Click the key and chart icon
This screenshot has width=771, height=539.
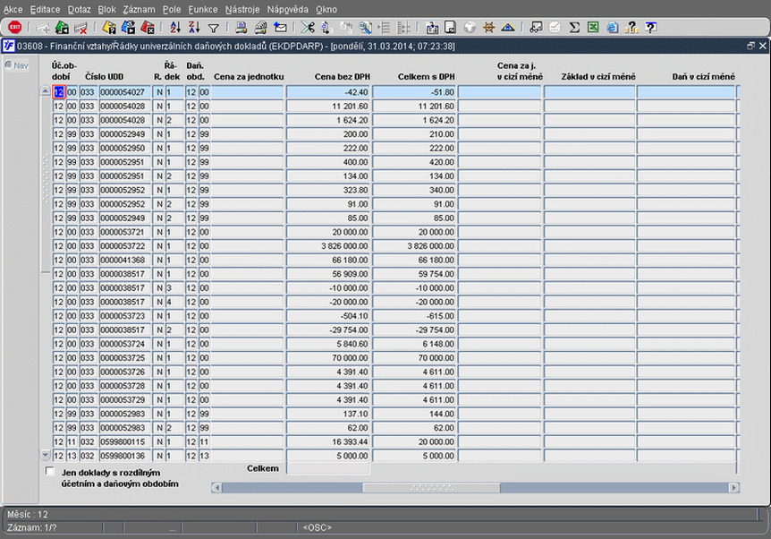coord(536,28)
